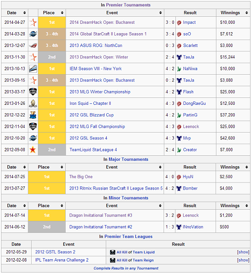Click all-kill icon beside Team Reign result
This screenshot has width=252, height=274.
point(113,260)
